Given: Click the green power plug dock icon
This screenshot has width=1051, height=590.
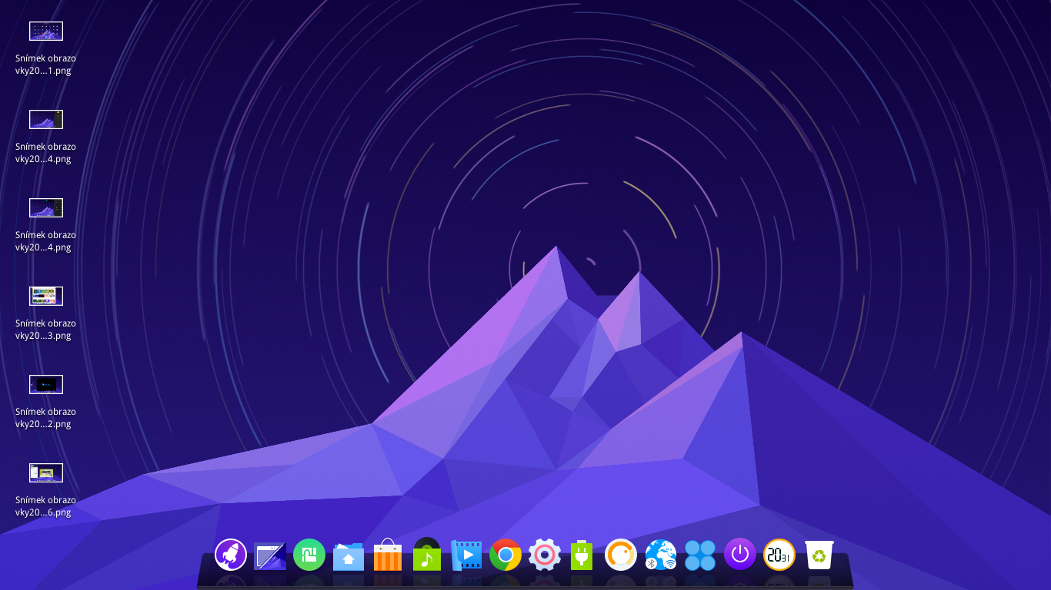Looking at the screenshot, I should pyautogui.click(x=582, y=555).
